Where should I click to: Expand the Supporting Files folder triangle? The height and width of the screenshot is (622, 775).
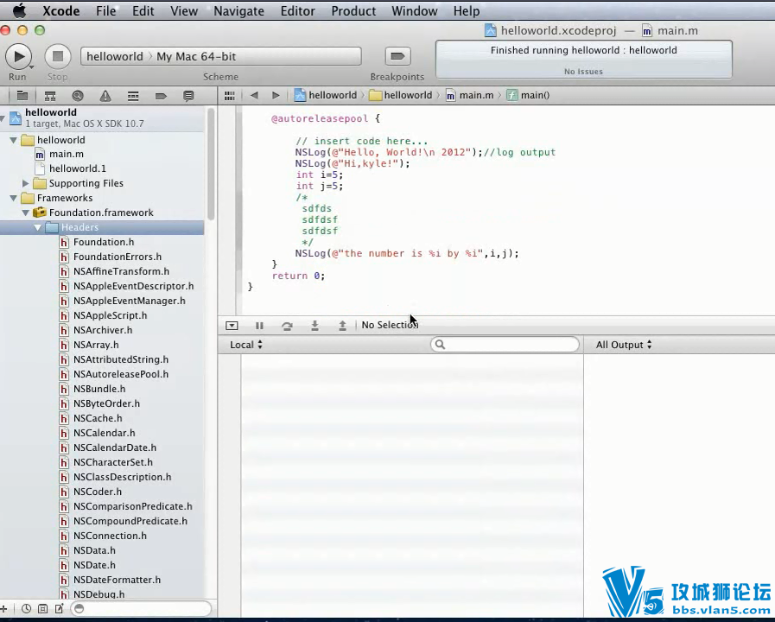click(x=26, y=183)
